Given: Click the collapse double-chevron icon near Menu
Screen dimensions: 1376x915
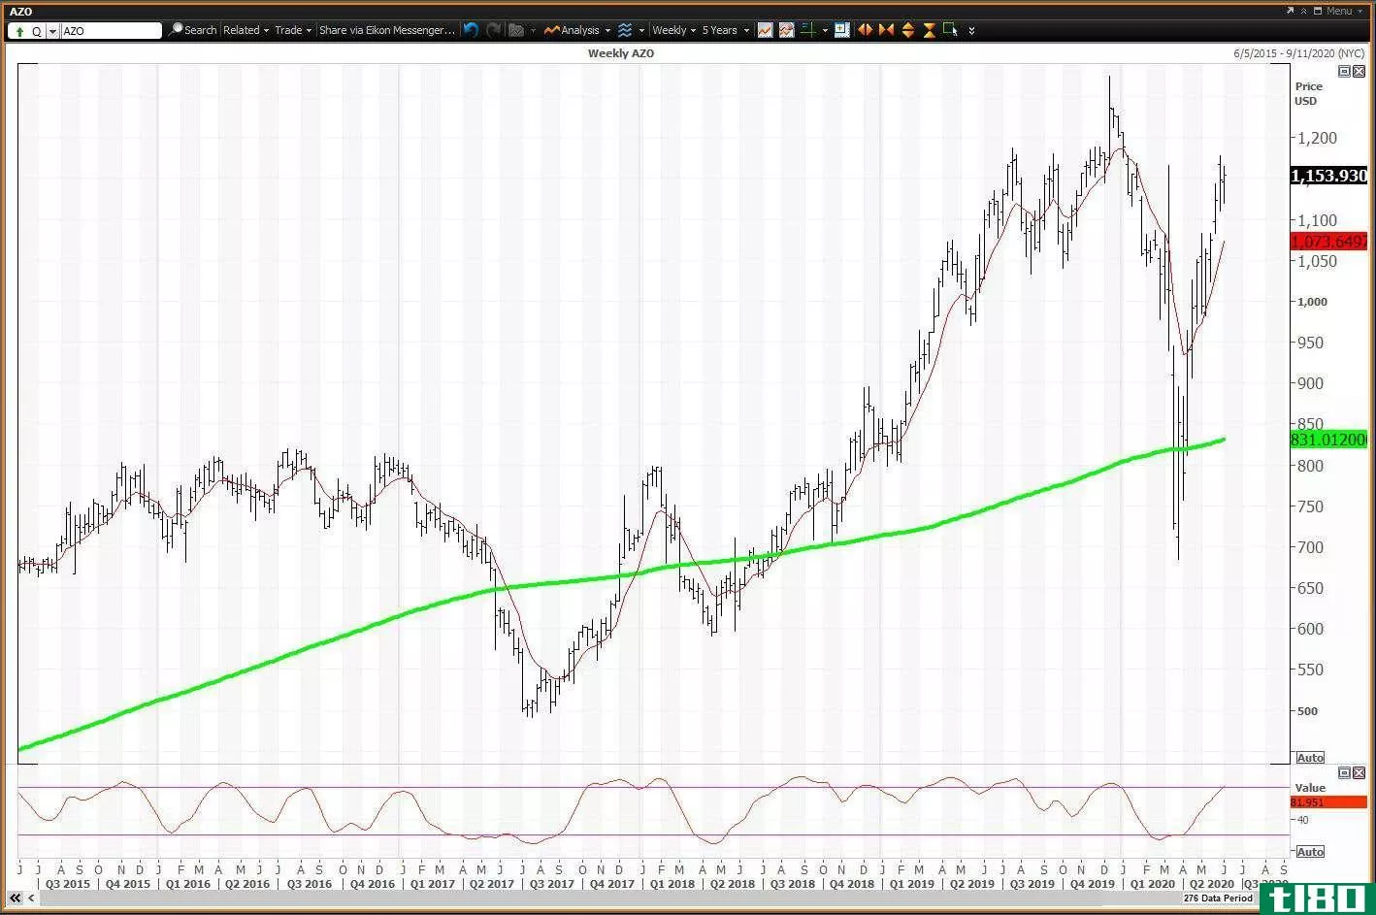Looking at the screenshot, I should 1302,11.
